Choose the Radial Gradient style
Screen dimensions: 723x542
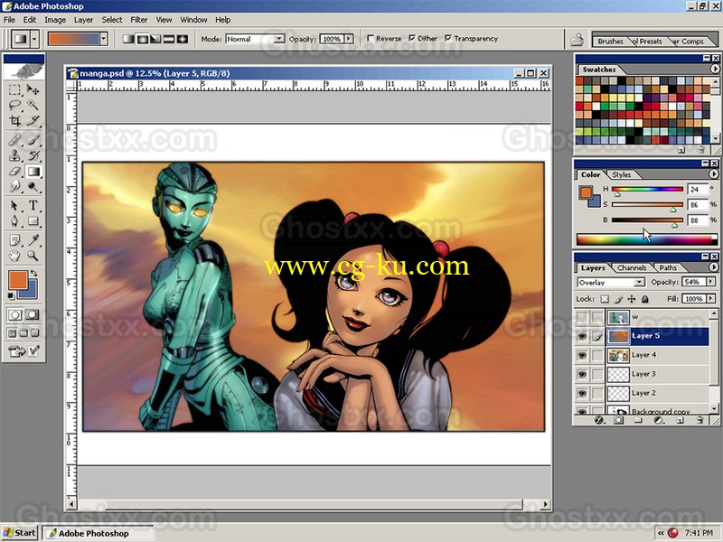coord(142,39)
